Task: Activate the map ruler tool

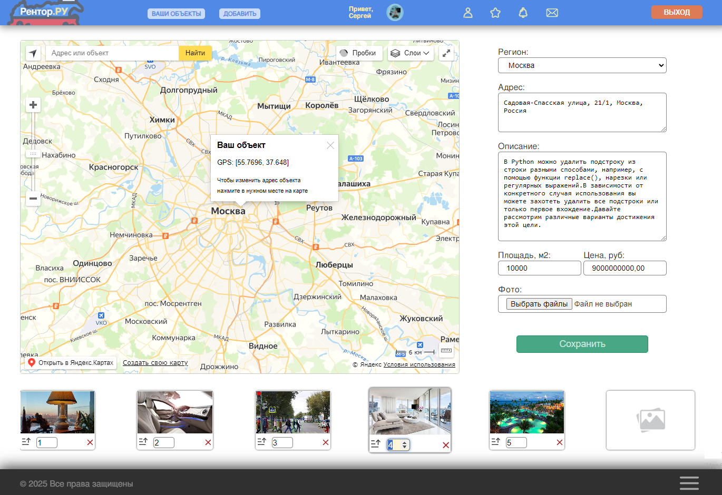Action: (446, 351)
